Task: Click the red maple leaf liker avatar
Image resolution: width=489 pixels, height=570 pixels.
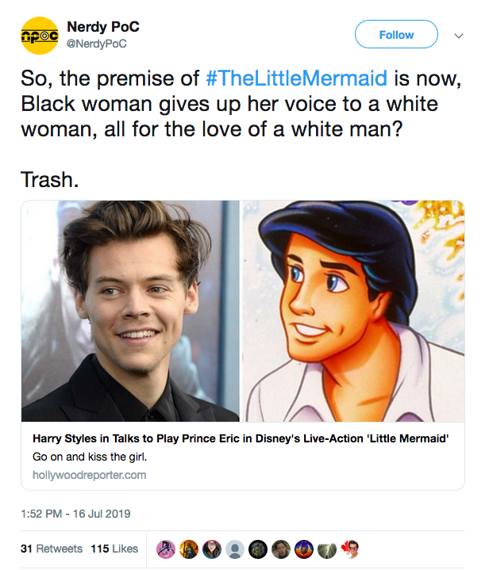Action: coord(350,549)
